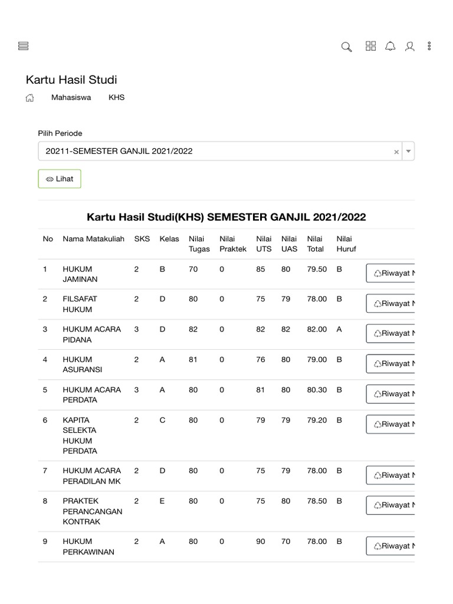Open Riwayat for HUKUM PERKAWINAN
This screenshot has width=453, height=604.
(392, 546)
